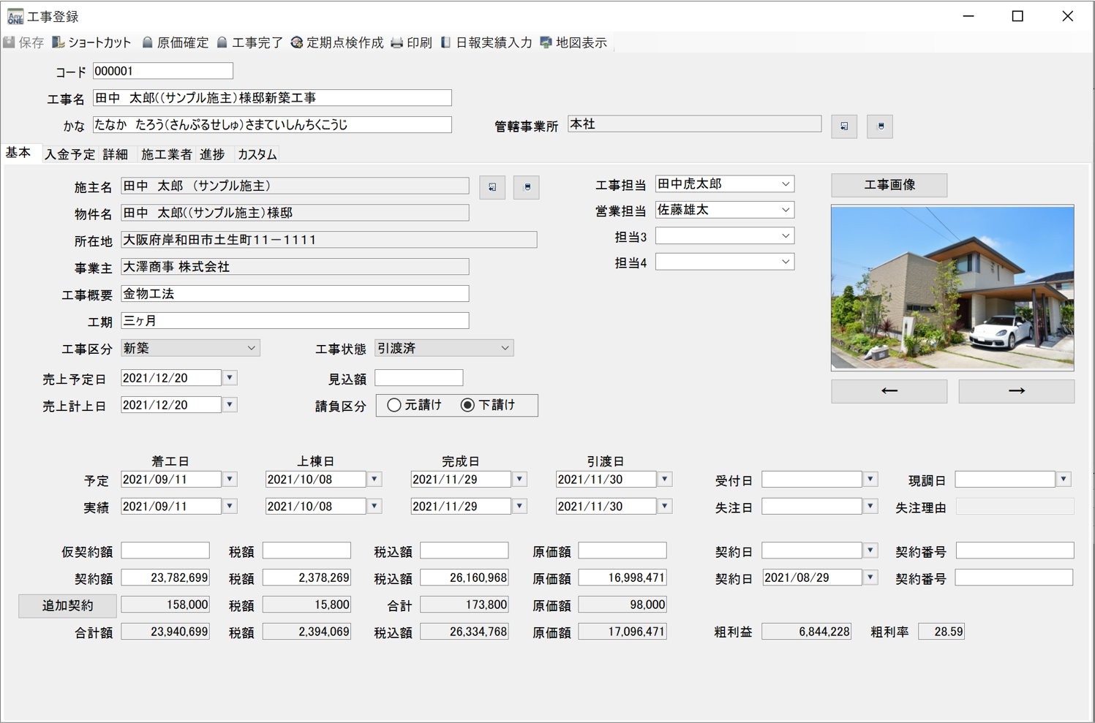Viewport: 1095px width, 723px height.
Task: Open the 工事担当 dropdown
Action: click(786, 183)
